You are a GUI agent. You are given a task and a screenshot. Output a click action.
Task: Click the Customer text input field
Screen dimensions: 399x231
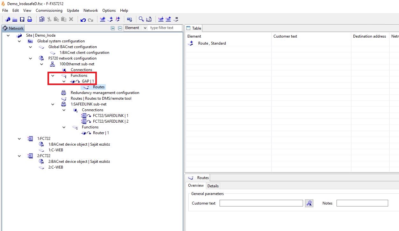pos(261,203)
